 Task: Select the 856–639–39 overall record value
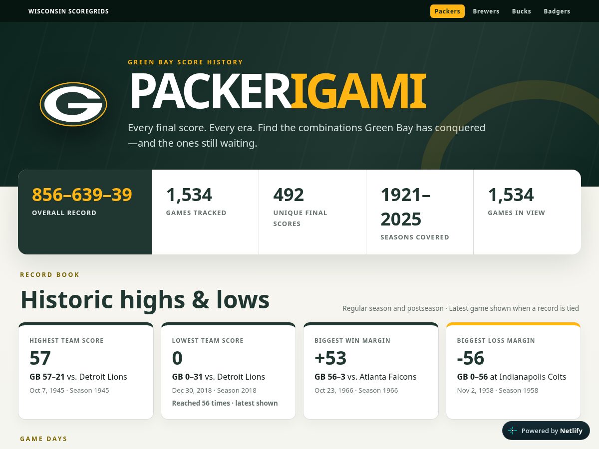pos(82,195)
